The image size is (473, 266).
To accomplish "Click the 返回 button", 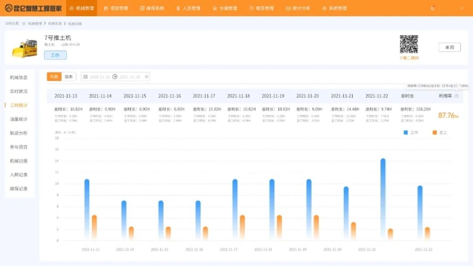I will click(449, 47).
